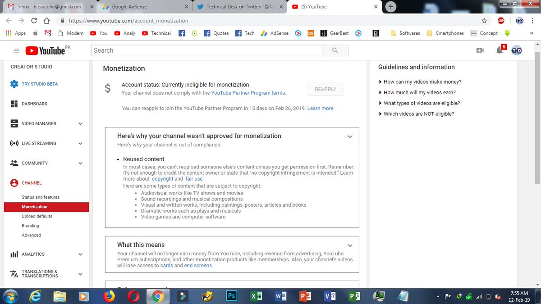Collapse the why channel wasn't approved panel
This screenshot has width=541, height=304.
click(x=350, y=136)
